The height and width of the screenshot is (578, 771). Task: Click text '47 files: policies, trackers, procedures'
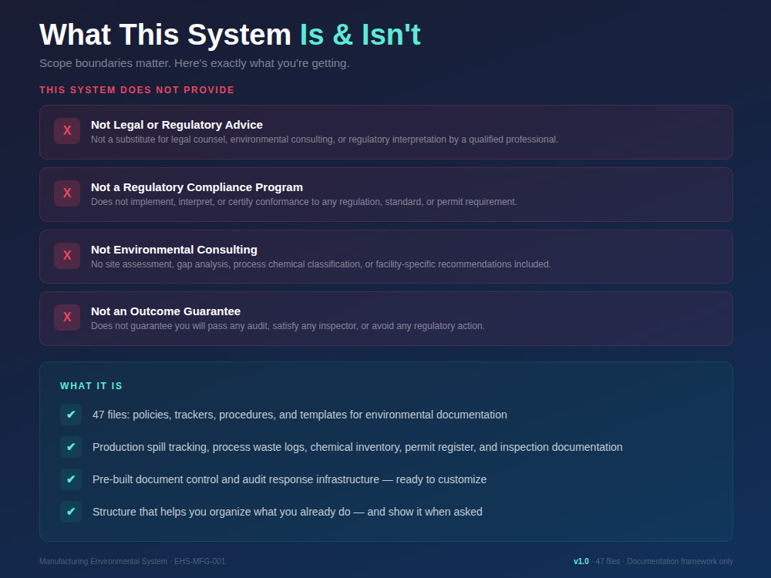[x=299, y=415]
